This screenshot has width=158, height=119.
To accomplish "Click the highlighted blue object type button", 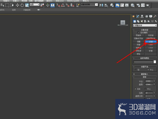I will pos(151,42).
